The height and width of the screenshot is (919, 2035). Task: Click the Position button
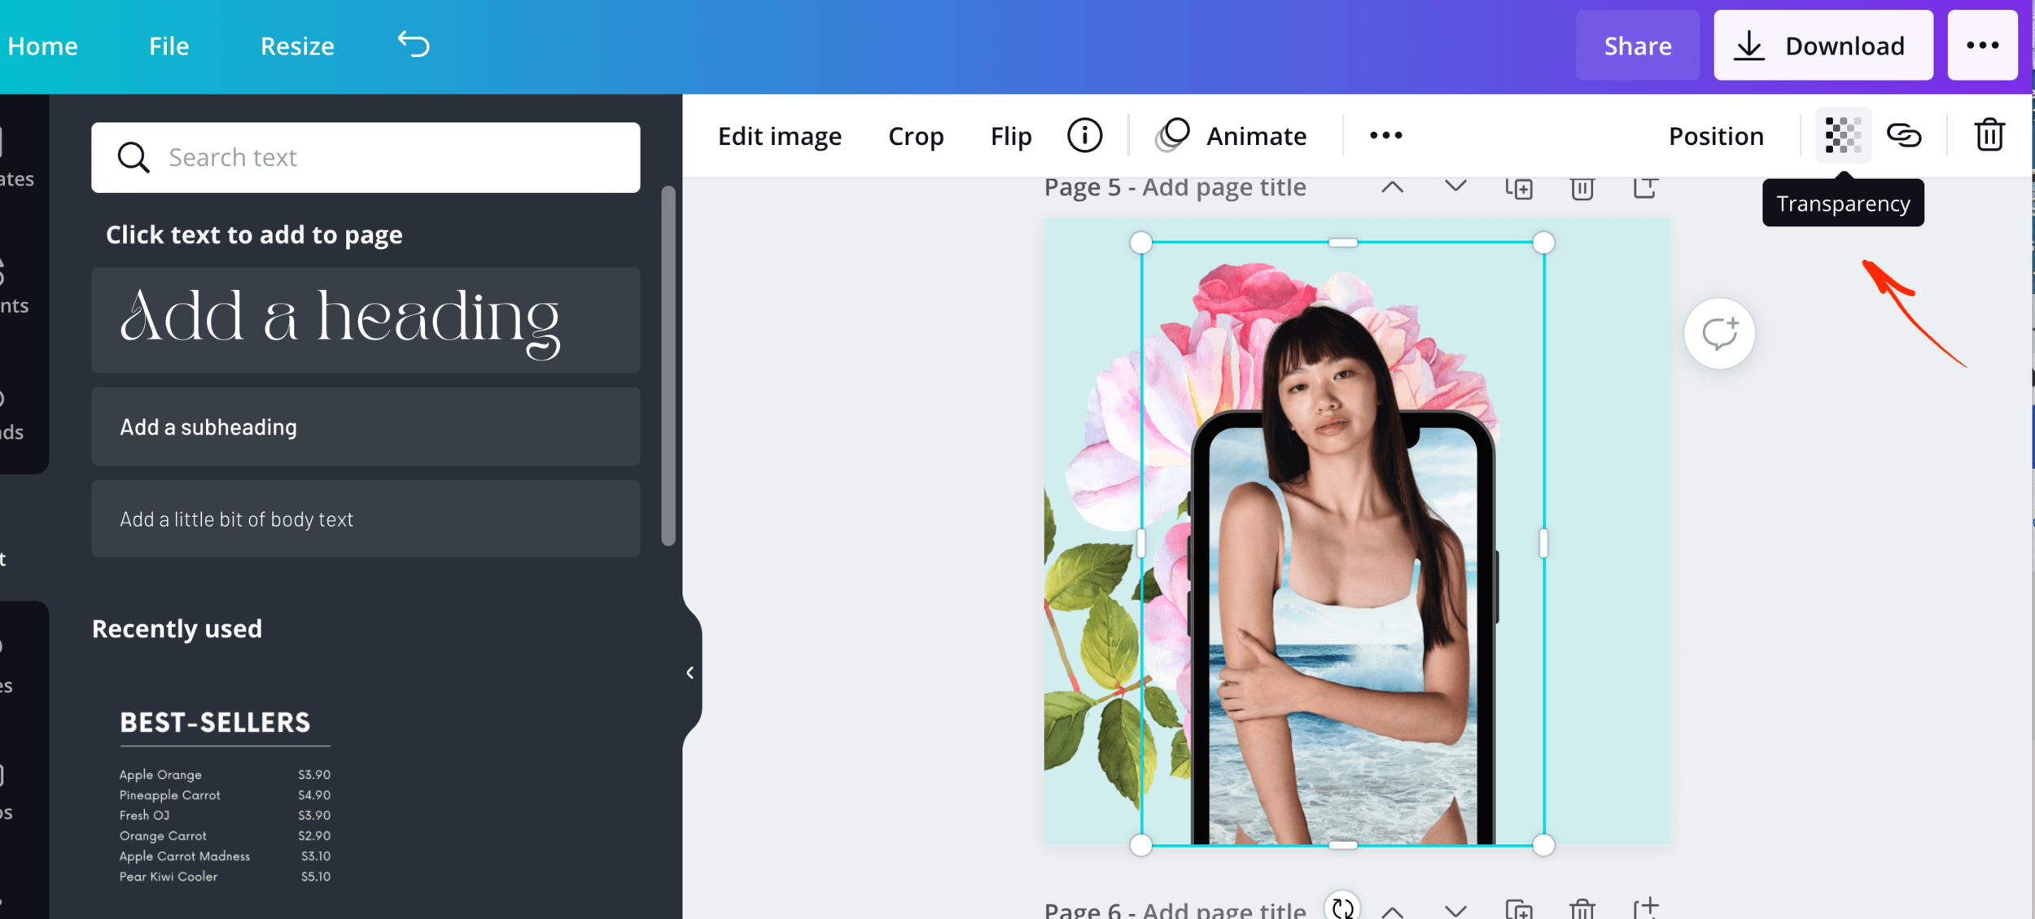click(1714, 135)
